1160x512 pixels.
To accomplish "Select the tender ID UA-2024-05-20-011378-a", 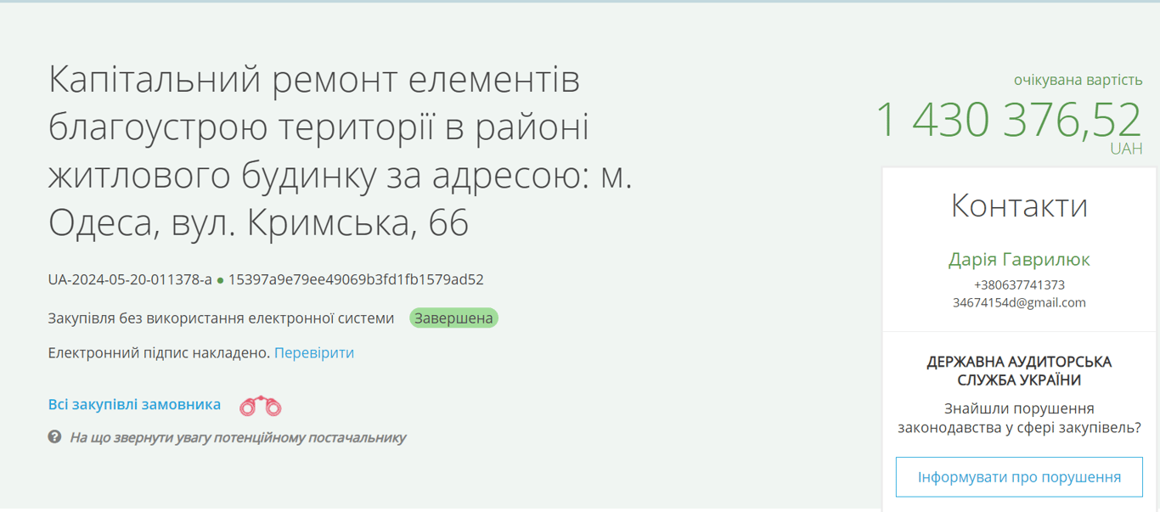I will pos(127,279).
